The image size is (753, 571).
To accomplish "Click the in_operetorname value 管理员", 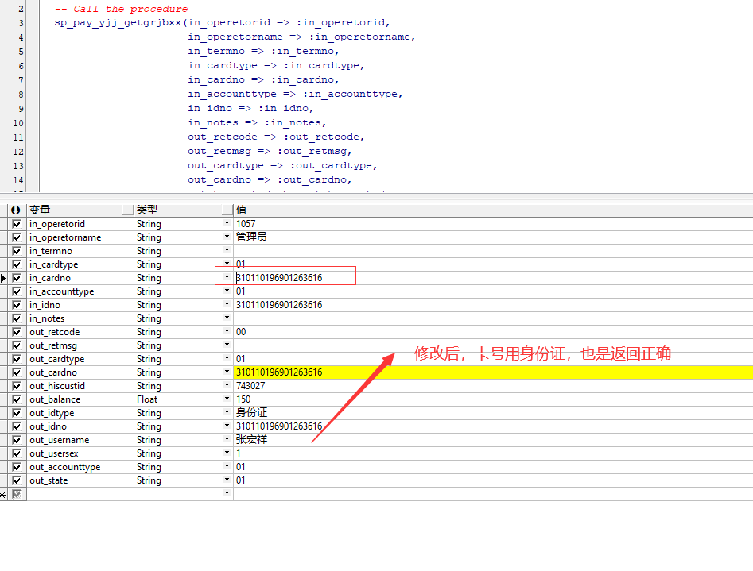I will point(251,237).
